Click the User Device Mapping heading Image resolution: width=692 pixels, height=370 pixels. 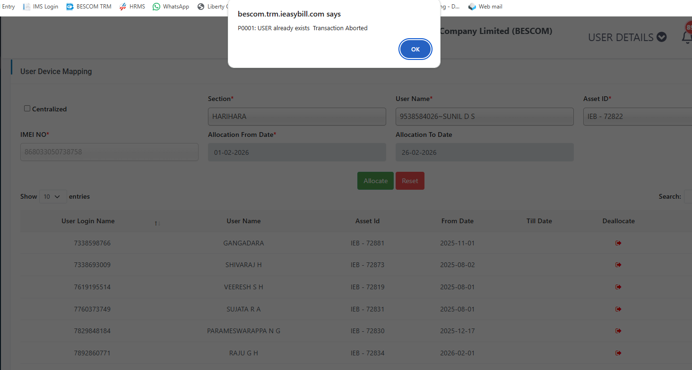click(56, 71)
